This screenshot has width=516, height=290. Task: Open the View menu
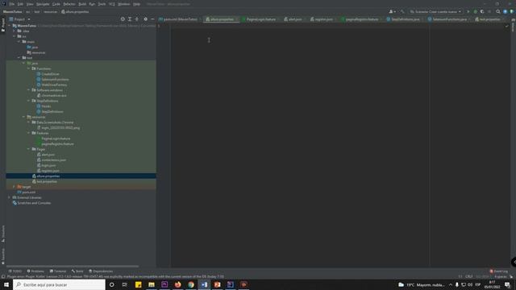tap(30, 4)
